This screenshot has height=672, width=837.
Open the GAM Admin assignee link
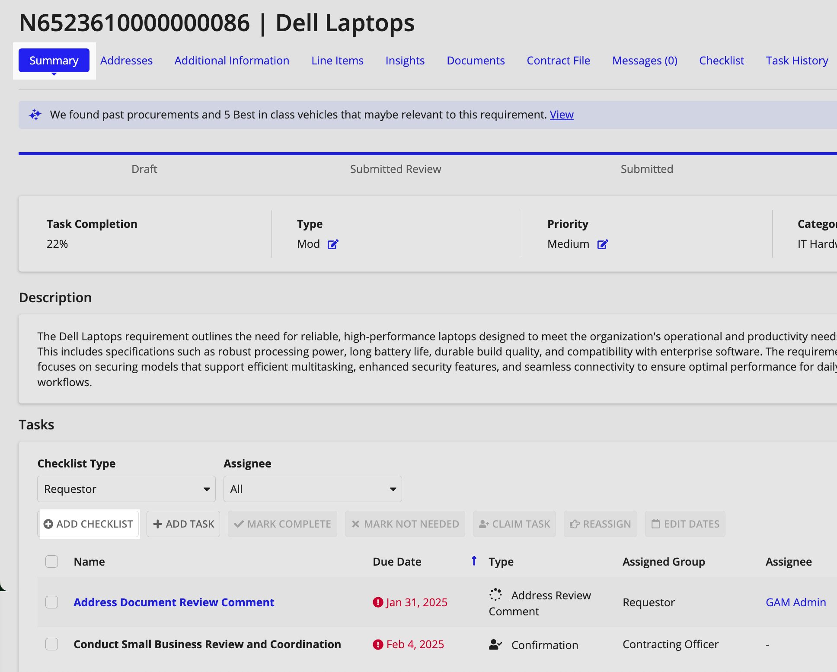[x=795, y=602]
